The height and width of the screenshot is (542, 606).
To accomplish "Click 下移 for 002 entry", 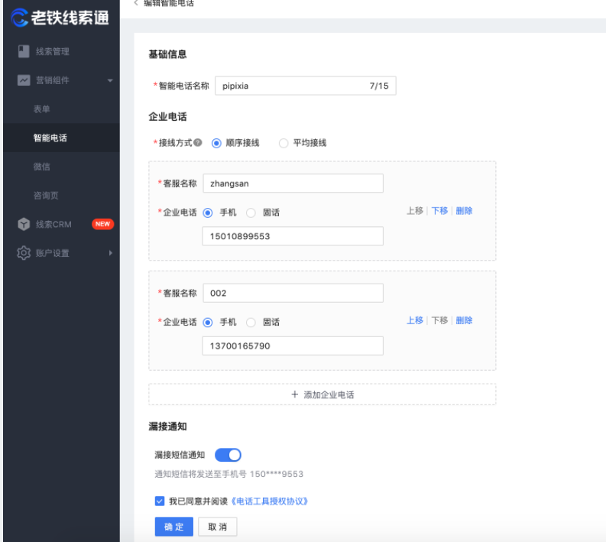I will [x=439, y=320].
